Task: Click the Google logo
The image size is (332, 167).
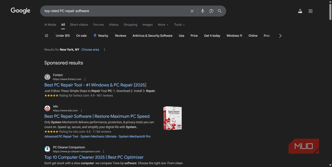Action: pos(20,11)
